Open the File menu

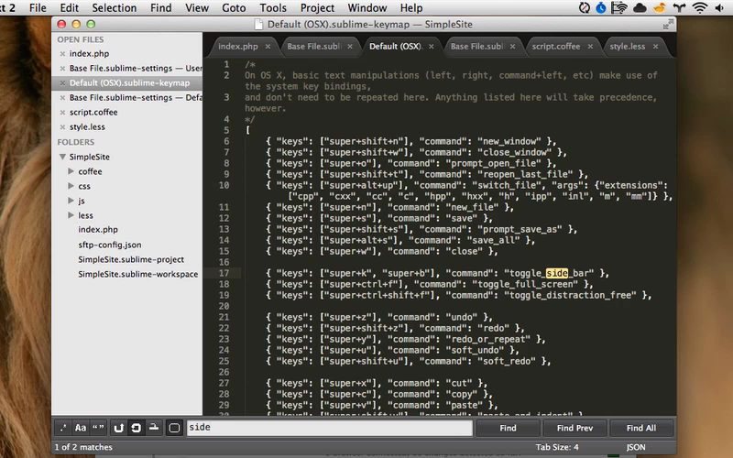(38, 8)
